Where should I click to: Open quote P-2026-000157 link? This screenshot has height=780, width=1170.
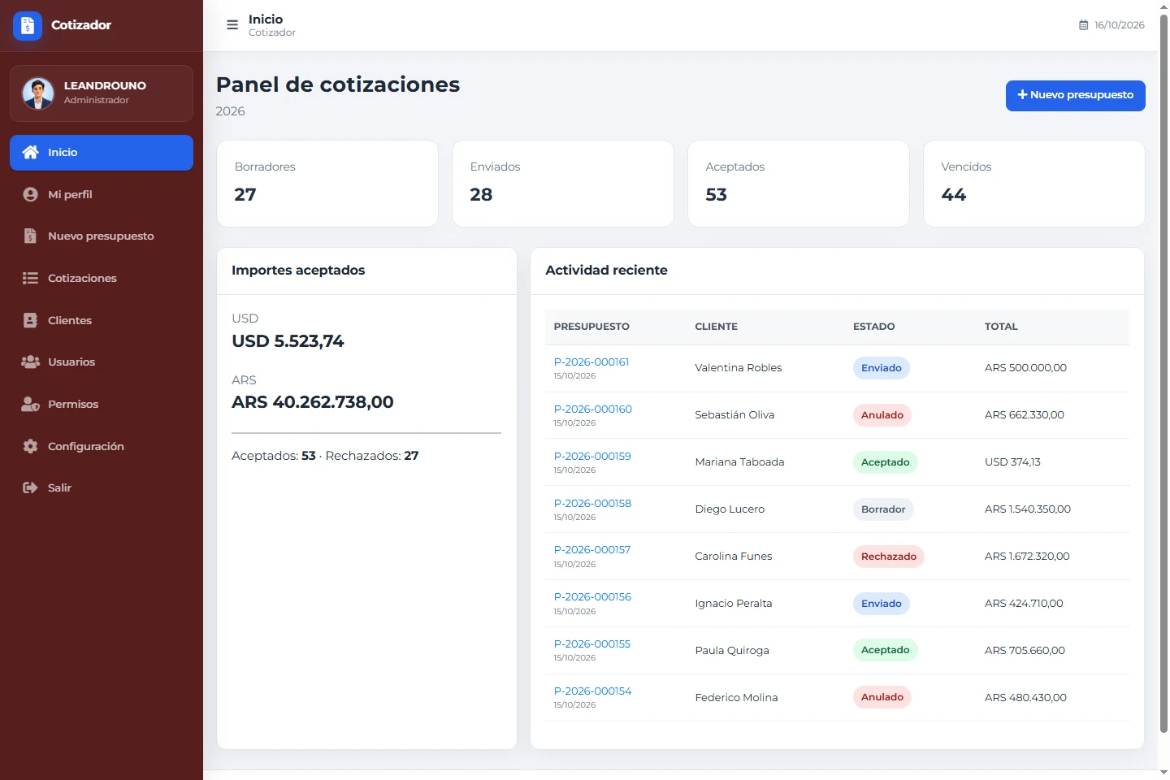click(592, 550)
